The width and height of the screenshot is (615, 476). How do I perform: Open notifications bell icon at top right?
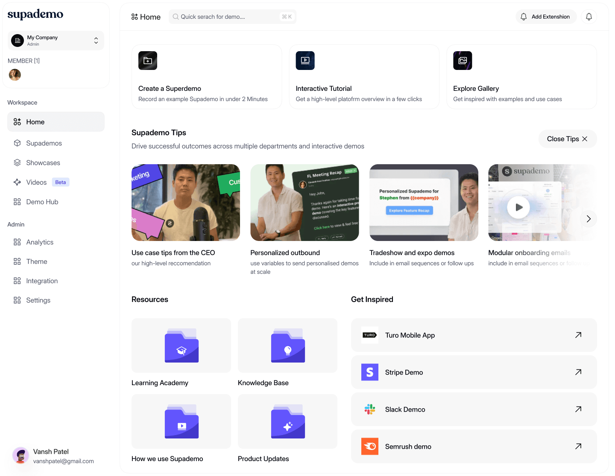tap(589, 17)
